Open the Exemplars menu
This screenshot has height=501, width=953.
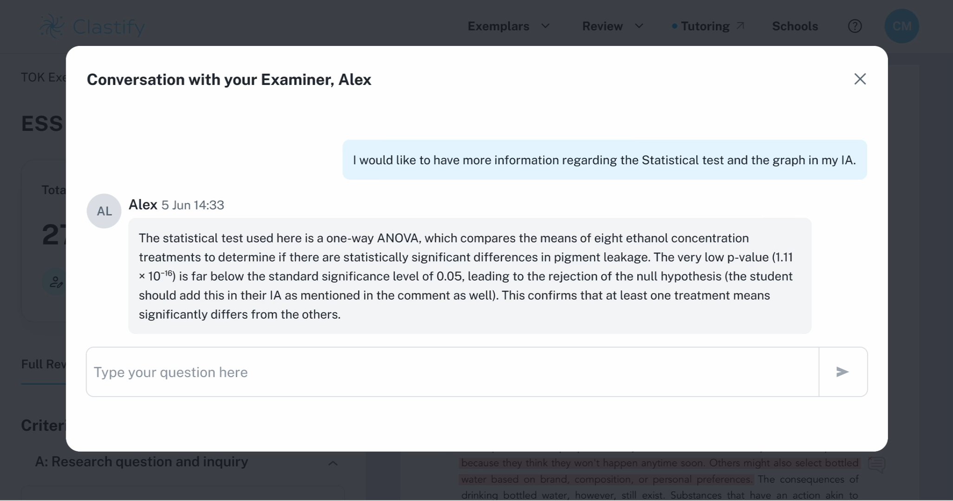(498, 26)
